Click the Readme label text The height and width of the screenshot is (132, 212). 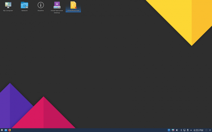(41, 11)
